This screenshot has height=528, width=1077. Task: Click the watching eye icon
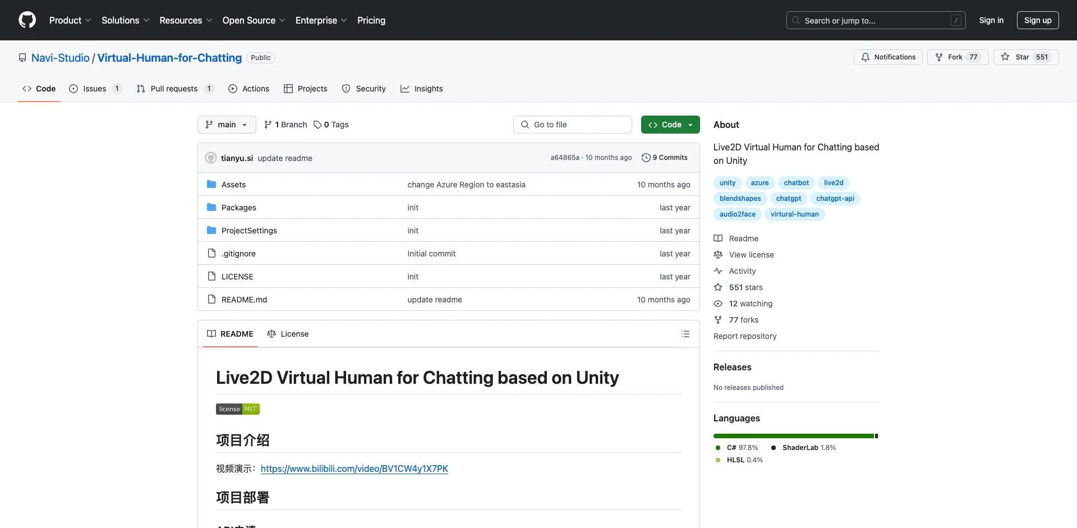[x=718, y=304]
